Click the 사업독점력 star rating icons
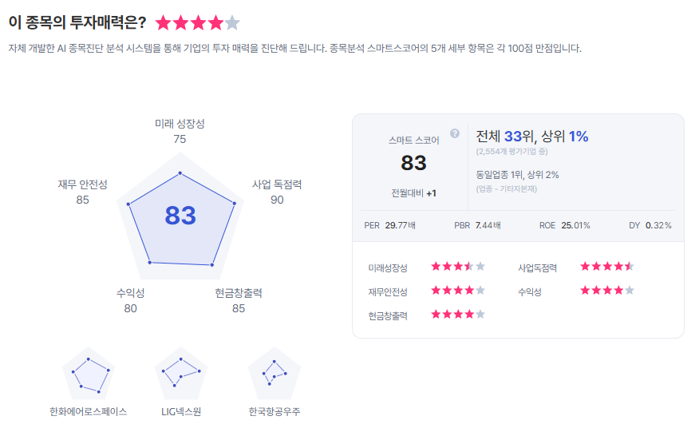This screenshot has height=436, width=695. (607, 267)
